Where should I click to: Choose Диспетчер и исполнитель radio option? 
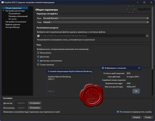click(38, 61)
